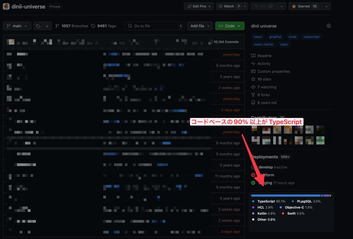The width and height of the screenshot is (353, 239).
Task: Click the '11 months ago' file timestamp
Action: point(227,176)
